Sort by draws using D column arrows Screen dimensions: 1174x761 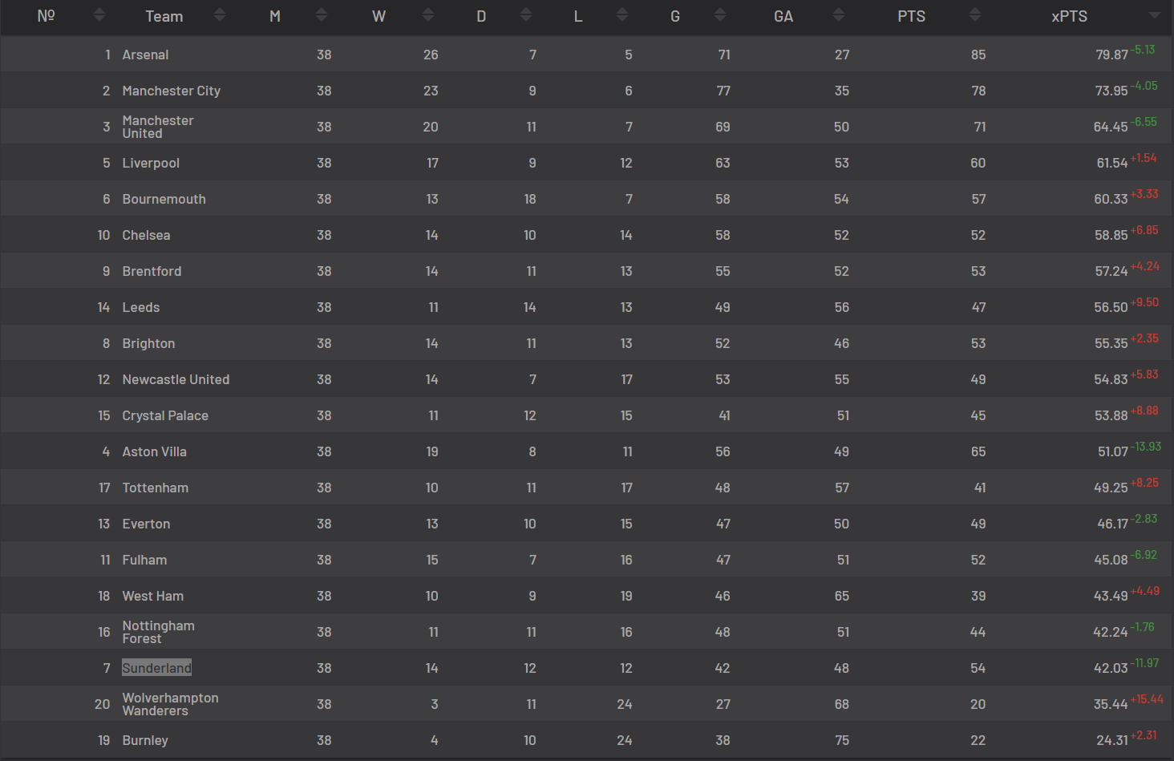tap(526, 14)
